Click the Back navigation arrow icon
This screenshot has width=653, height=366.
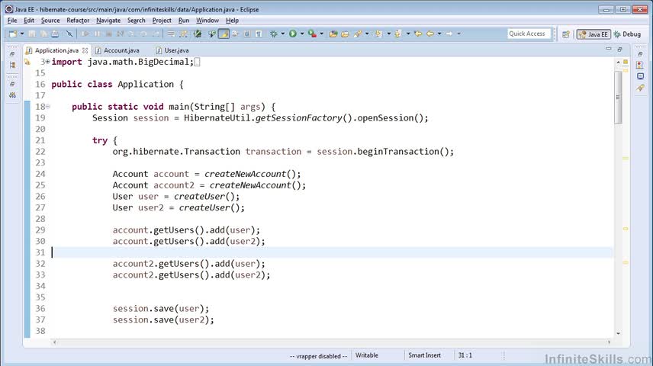pos(430,34)
